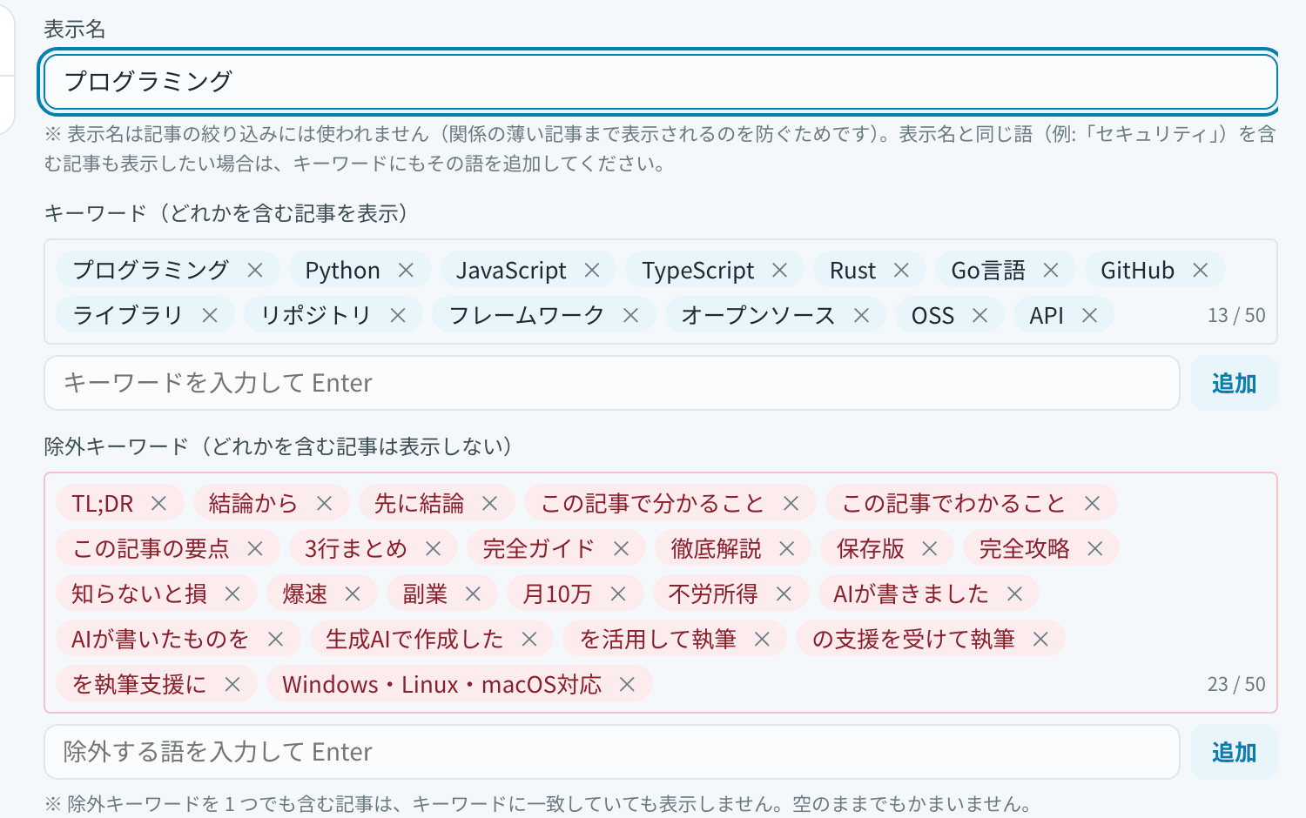1306x818 pixels.
Task: Delete the 副業 exclusion tag
Action: tap(474, 593)
